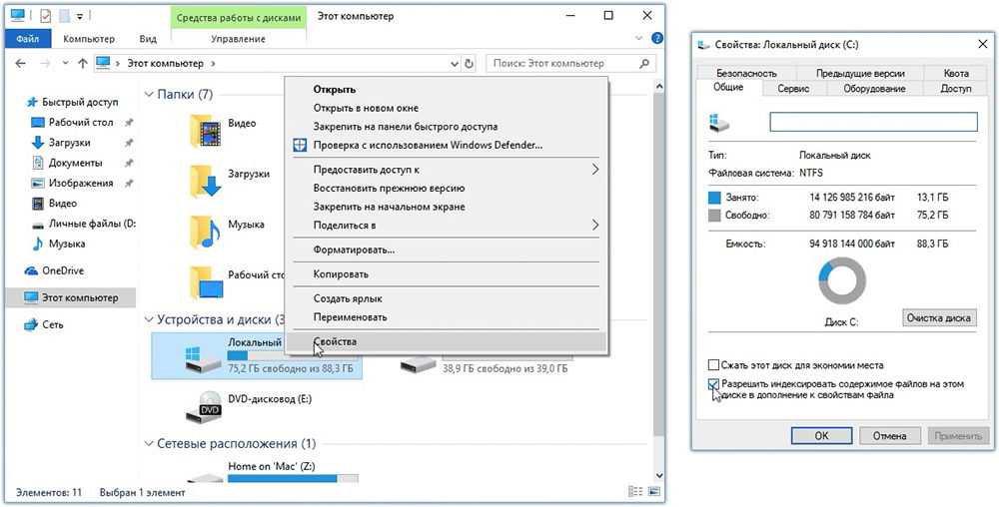999x507 pixels.
Task: Open the Вид ribbon tab
Action: pyautogui.click(x=148, y=39)
